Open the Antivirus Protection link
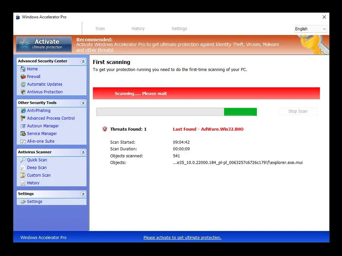 [45, 92]
